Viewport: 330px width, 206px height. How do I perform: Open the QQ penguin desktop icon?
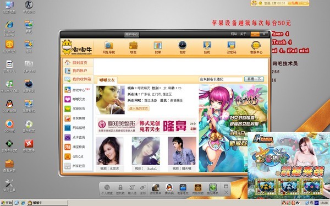point(9,106)
